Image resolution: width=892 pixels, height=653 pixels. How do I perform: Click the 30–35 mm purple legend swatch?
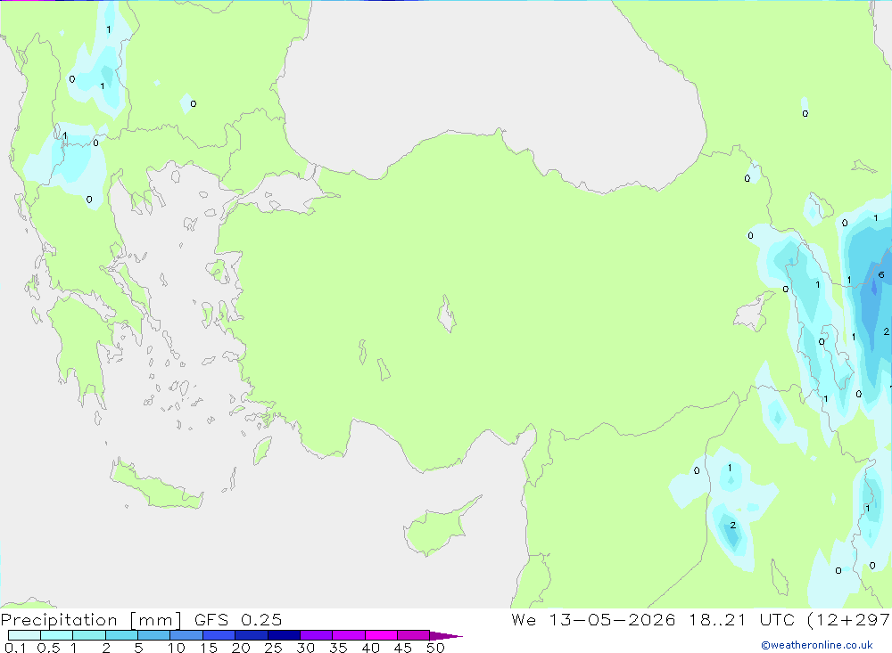click(x=316, y=635)
